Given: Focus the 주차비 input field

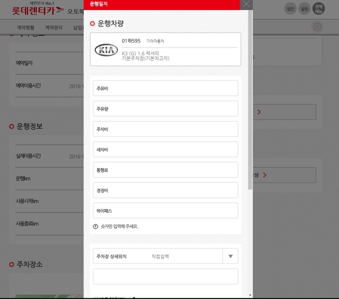Looking at the screenshot, I should click(x=165, y=129).
